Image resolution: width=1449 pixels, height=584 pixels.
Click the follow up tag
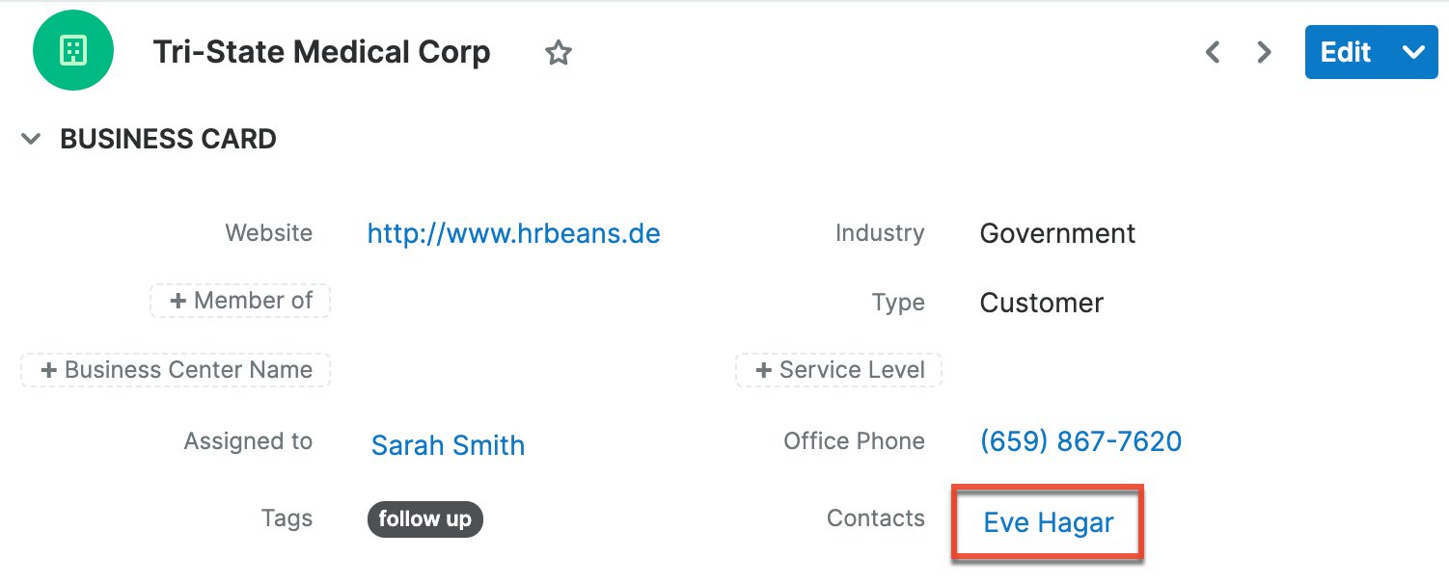pos(424,519)
